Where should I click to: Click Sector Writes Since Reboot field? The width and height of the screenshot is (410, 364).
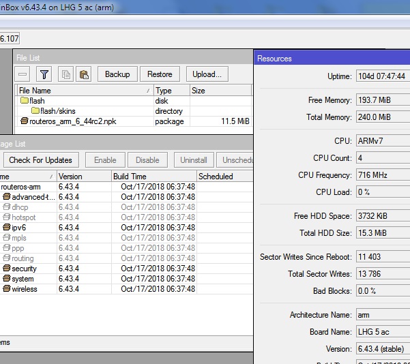pyautogui.click(x=383, y=257)
